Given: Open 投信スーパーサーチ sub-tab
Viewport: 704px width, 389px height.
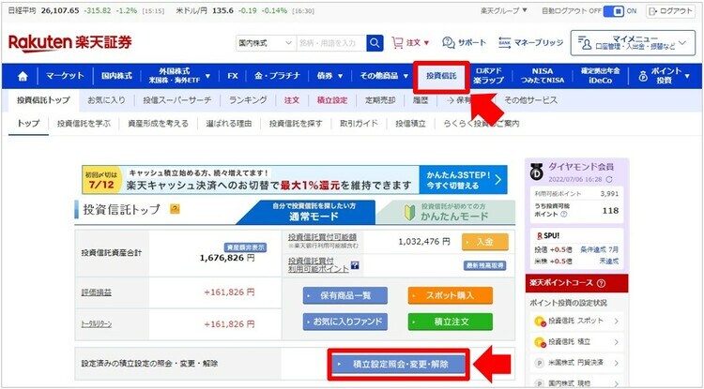Looking at the screenshot, I should click(x=177, y=100).
